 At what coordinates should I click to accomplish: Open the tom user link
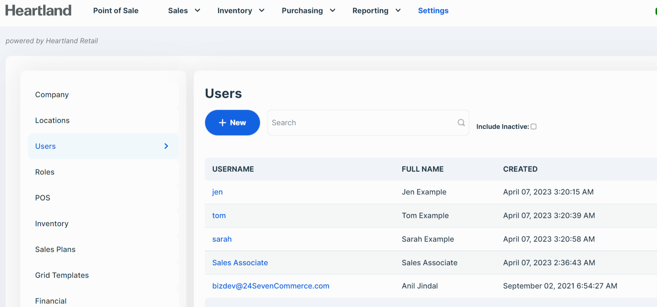219,216
